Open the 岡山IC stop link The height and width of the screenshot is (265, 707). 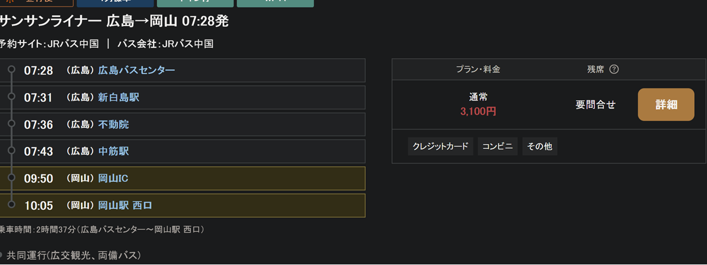click(113, 178)
